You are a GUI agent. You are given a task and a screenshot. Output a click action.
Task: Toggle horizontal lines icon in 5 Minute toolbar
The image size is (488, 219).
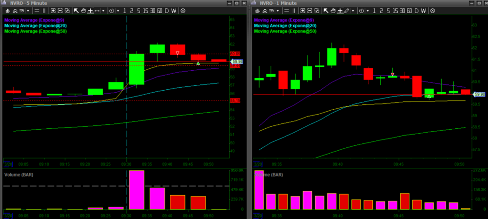[x=37, y=10]
